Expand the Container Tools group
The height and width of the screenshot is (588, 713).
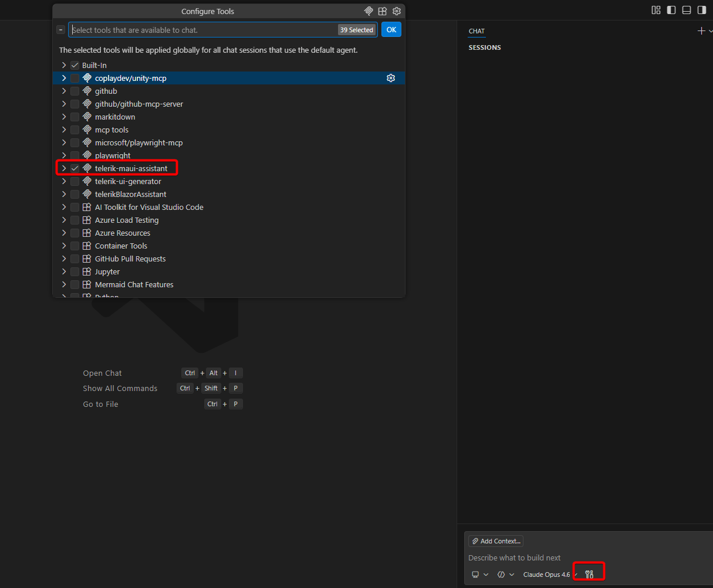(64, 246)
